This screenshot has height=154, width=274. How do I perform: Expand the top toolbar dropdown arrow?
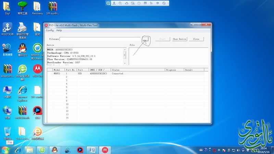tap(168, 3)
